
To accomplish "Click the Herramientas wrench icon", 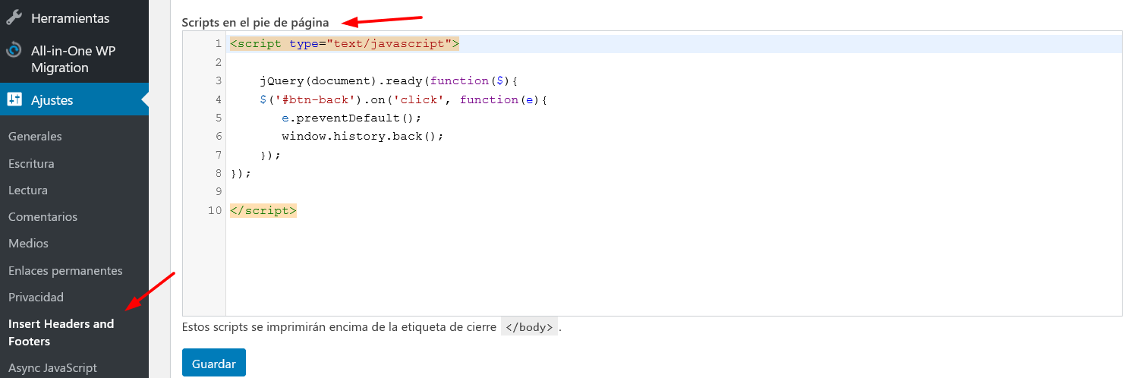I will click(14, 18).
